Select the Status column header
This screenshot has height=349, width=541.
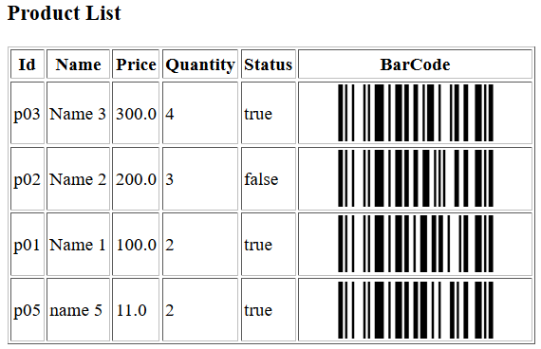click(269, 64)
